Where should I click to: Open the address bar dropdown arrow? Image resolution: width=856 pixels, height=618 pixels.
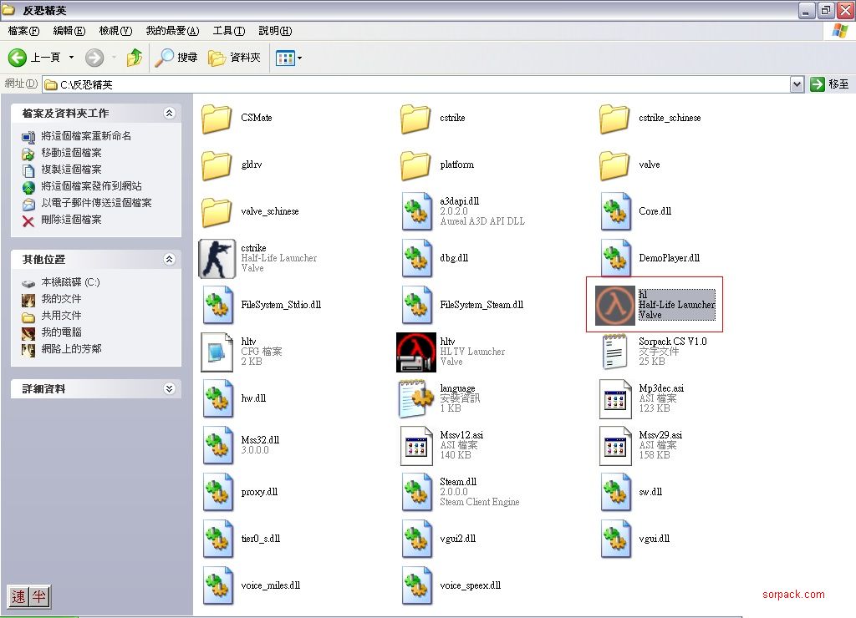pyautogui.click(x=797, y=84)
